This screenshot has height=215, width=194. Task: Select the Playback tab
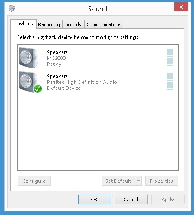tap(24, 24)
